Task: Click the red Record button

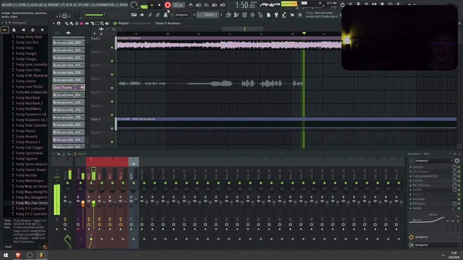Action: point(167,5)
